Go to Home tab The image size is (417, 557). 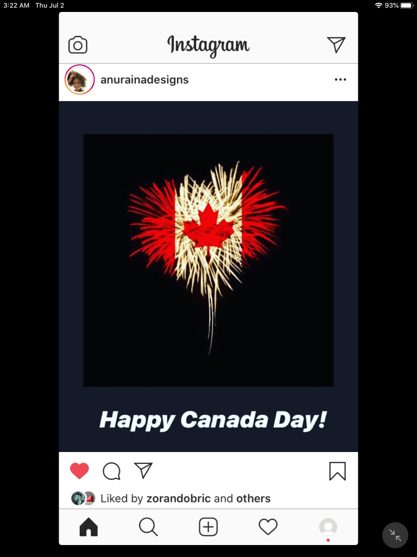[89, 527]
